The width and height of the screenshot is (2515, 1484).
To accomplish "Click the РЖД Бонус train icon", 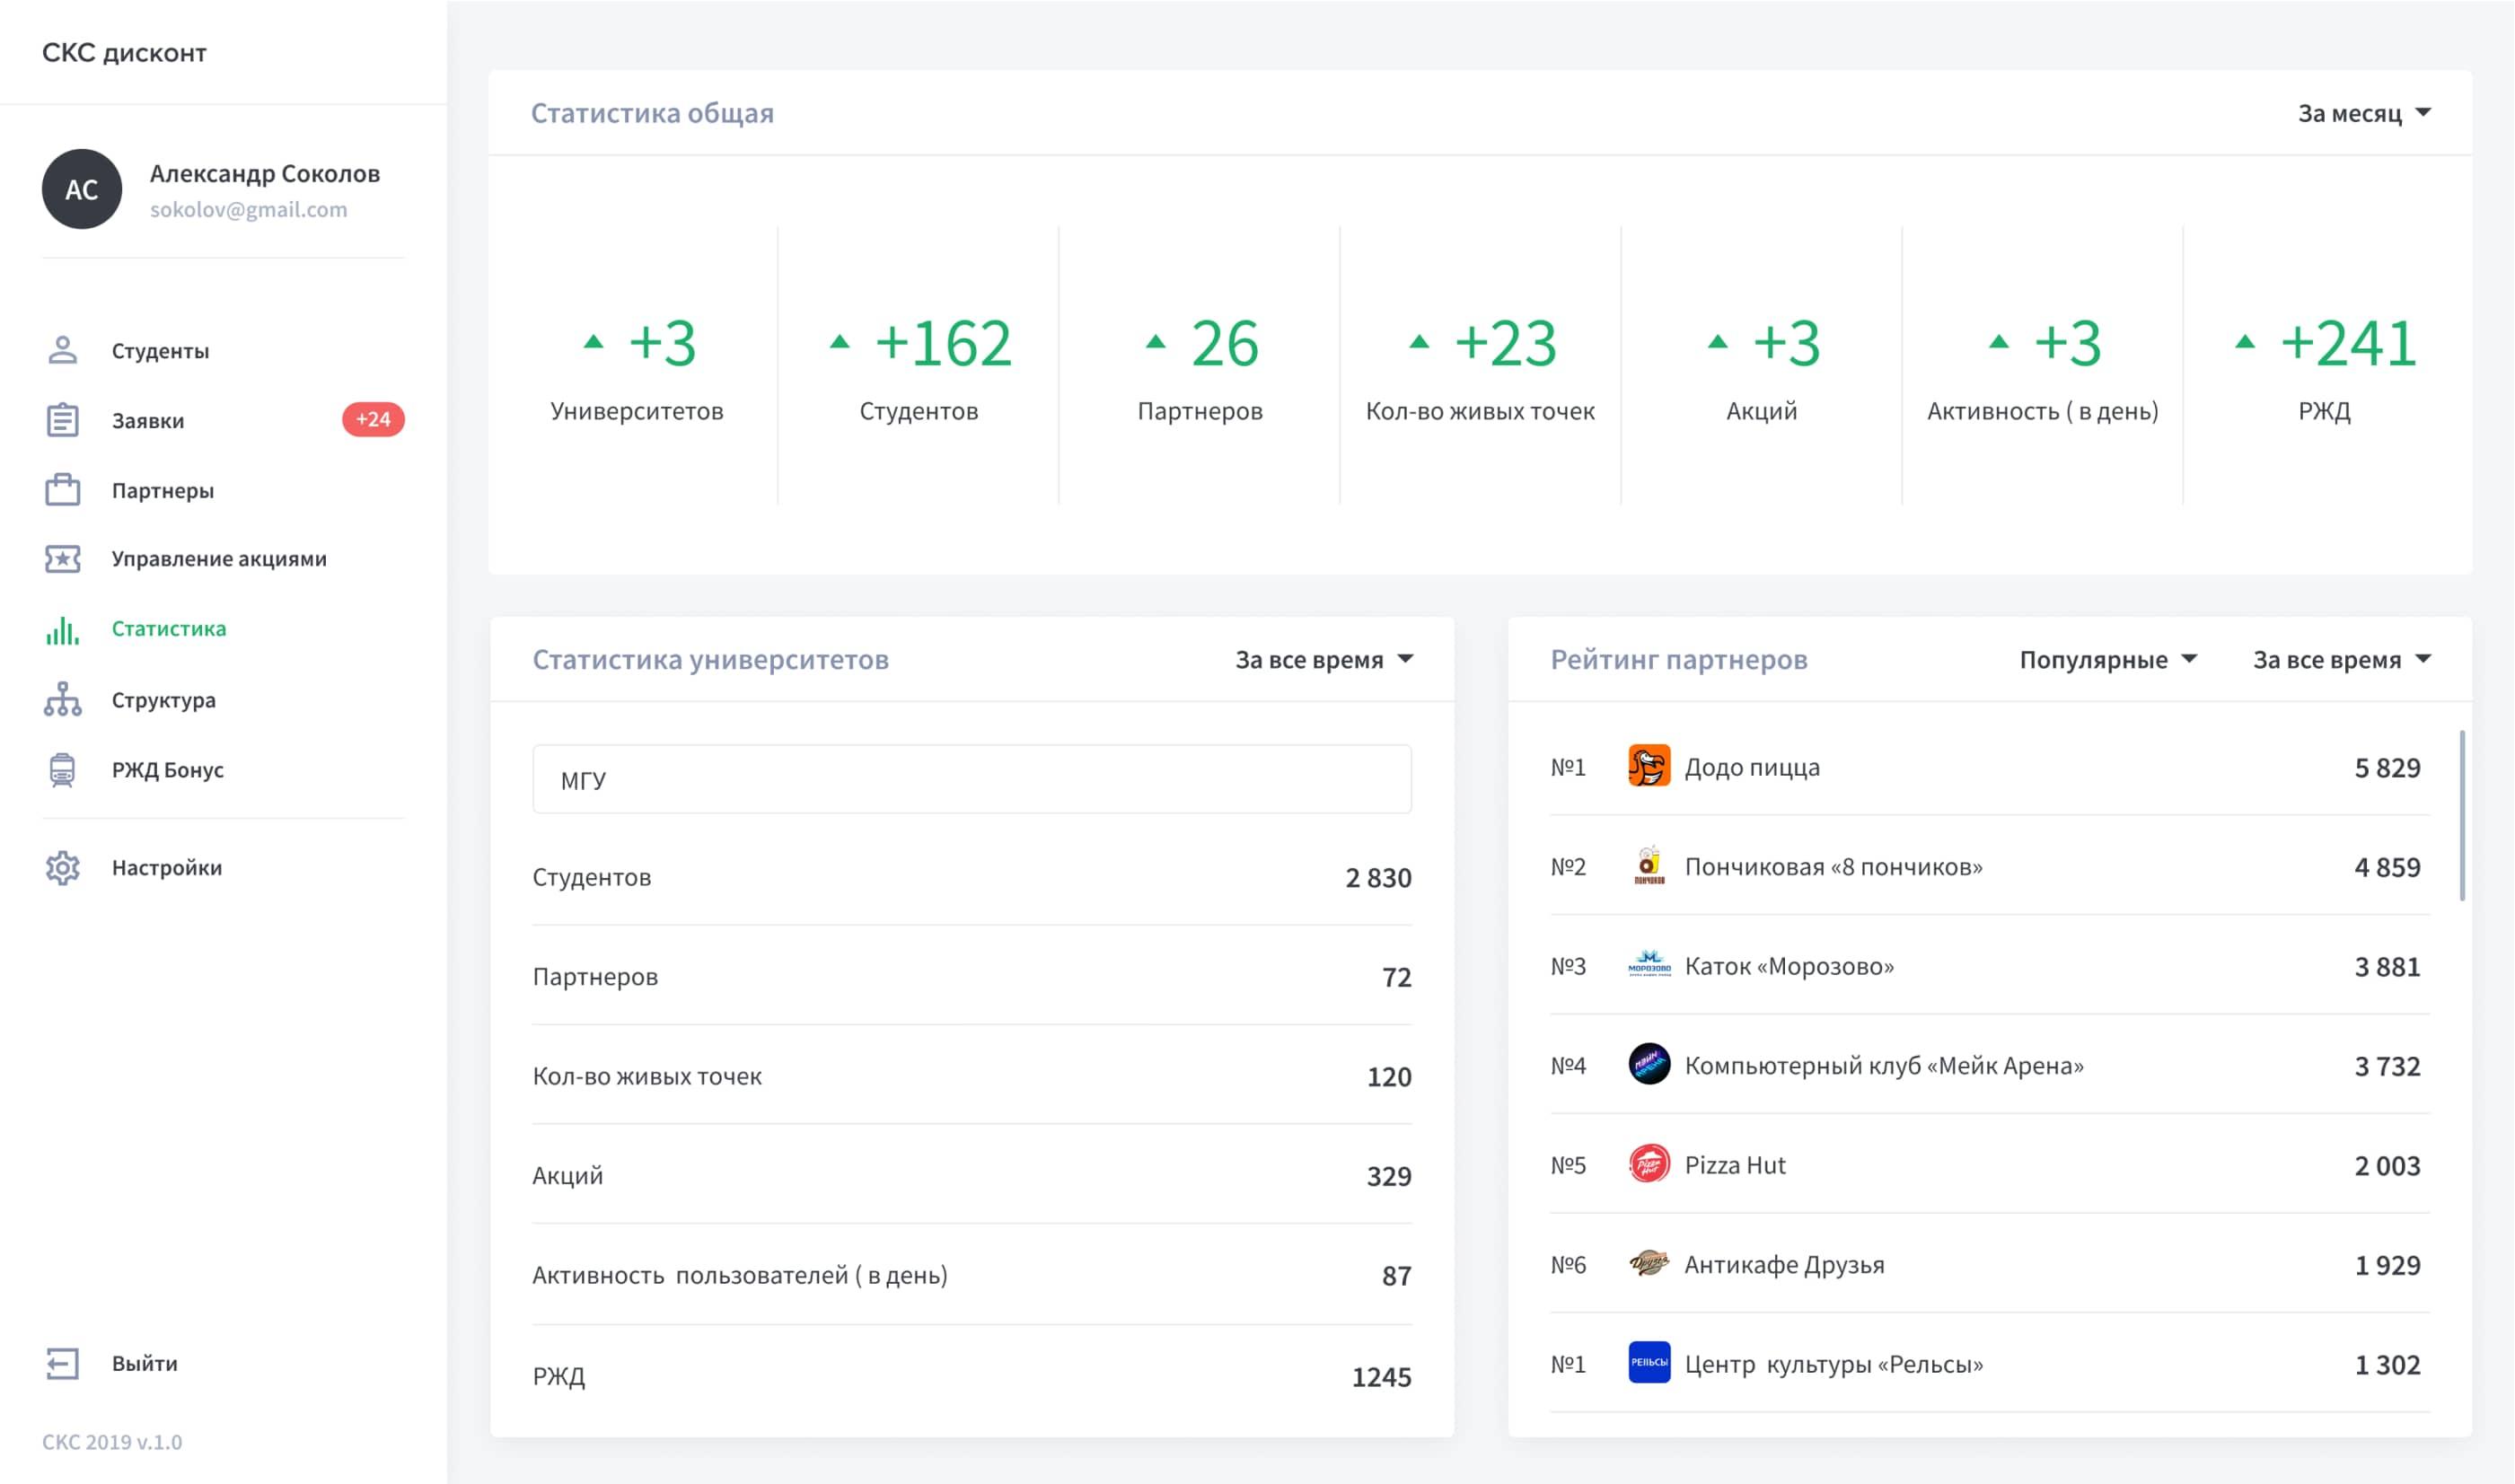I will click(62, 770).
